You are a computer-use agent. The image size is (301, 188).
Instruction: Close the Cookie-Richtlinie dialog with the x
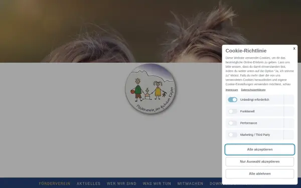294,49
